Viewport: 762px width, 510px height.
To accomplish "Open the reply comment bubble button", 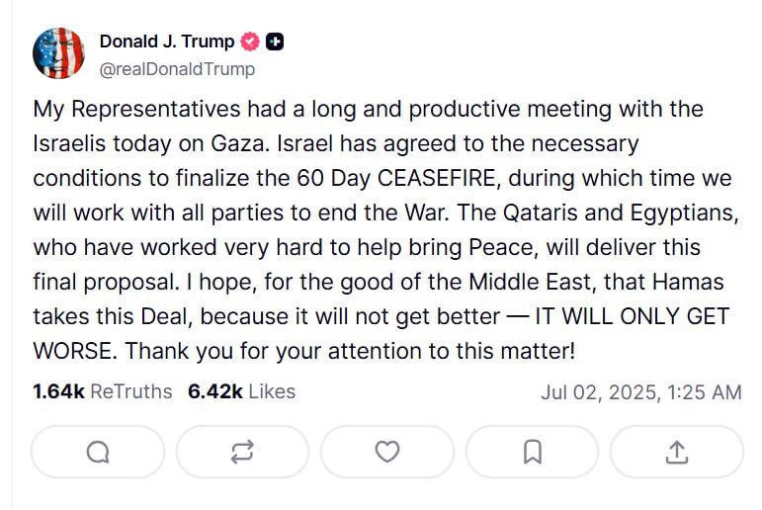I will pos(98,452).
